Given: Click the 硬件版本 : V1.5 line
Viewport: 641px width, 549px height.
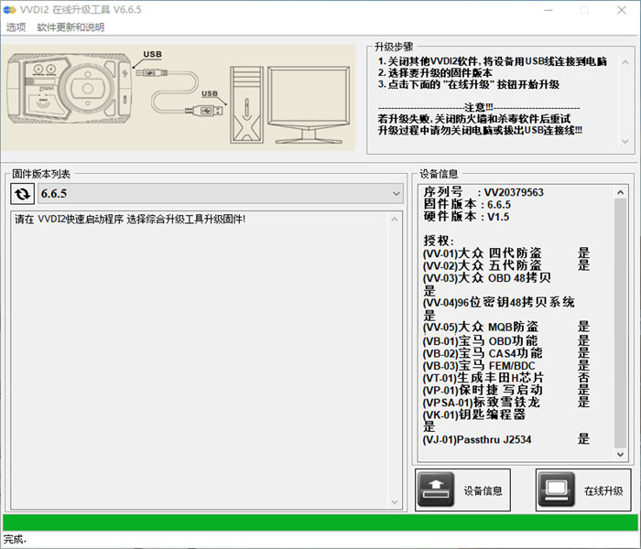Looking at the screenshot, I should [x=466, y=217].
